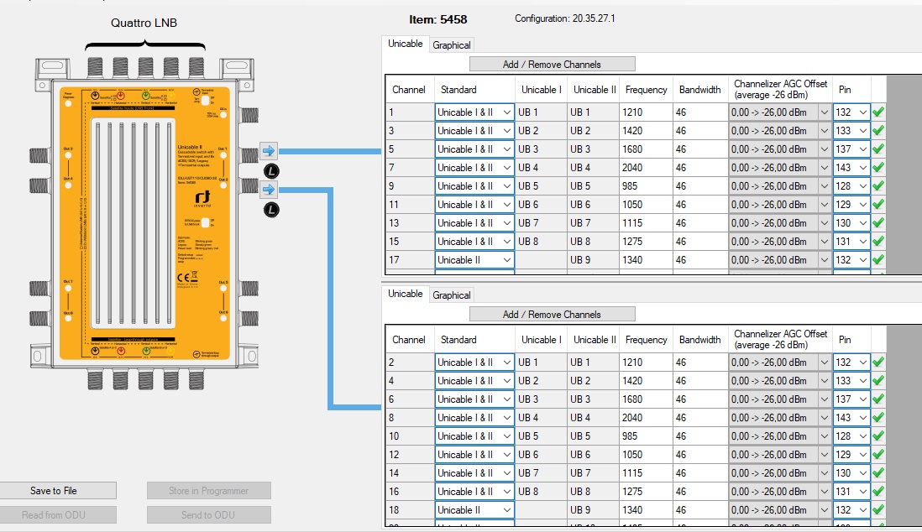Click green checkmark for channel 2 row
This screenshot has height=532, width=922.
[x=878, y=362]
